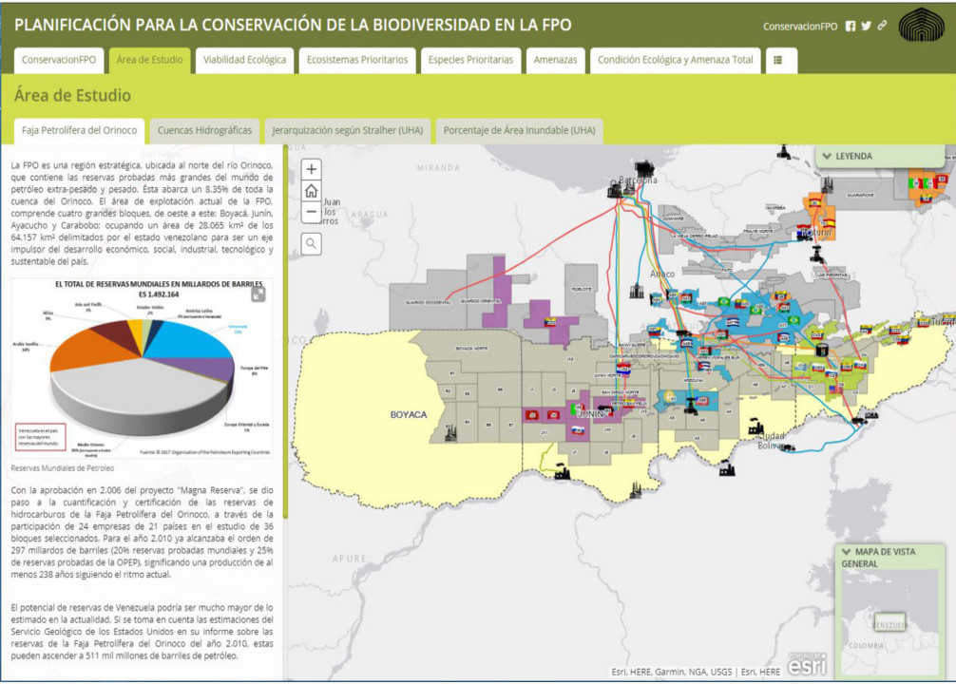Copy the story link via chain icon
The image size is (956, 684).
(x=883, y=27)
